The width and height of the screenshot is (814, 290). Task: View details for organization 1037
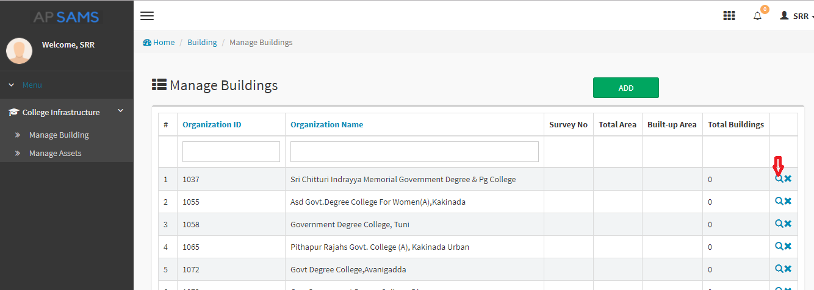(779, 179)
